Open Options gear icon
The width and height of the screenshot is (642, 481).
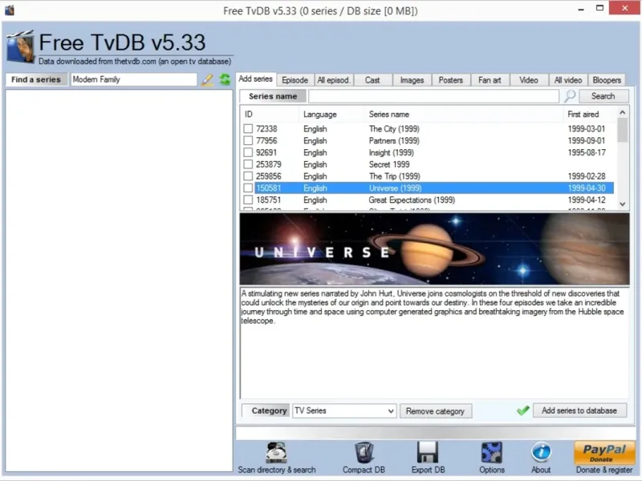pyautogui.click(x=492, y=453)
